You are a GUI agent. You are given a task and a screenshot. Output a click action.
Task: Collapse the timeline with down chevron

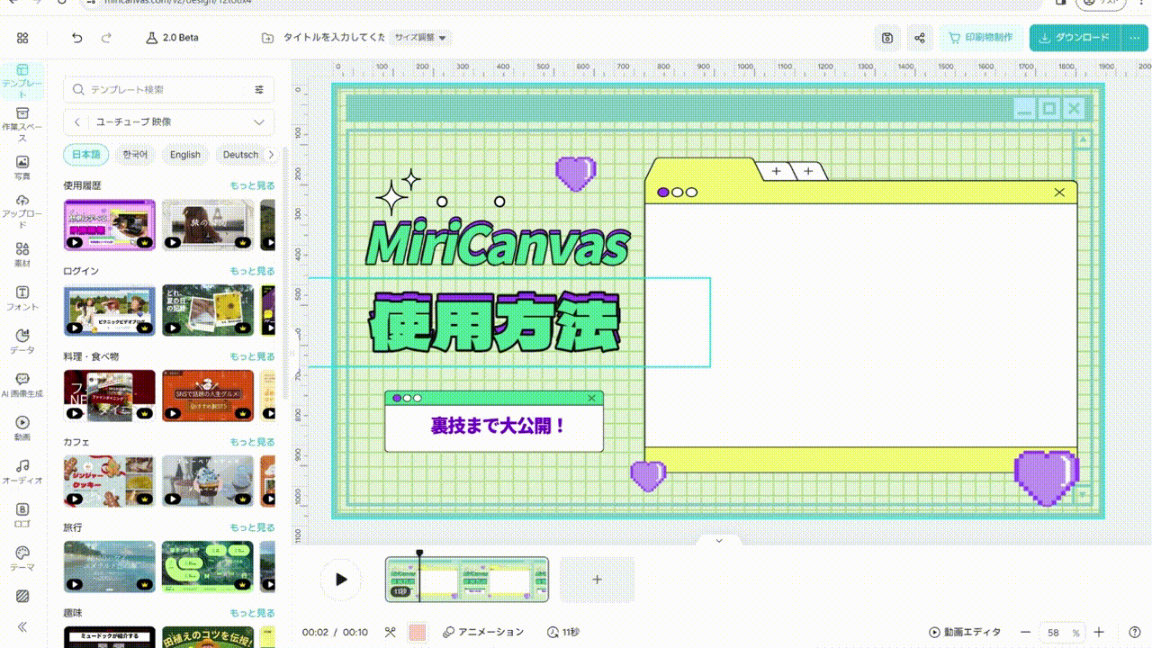tap(719, 541)
